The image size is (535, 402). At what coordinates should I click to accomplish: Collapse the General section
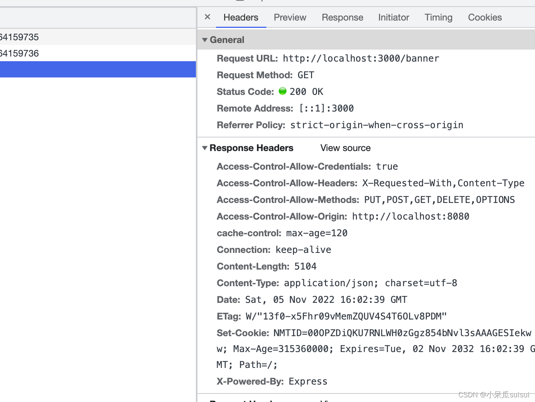pos(205,40)
